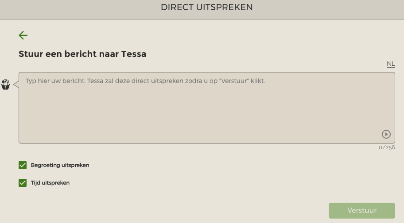Viewport: 404px width, 223px height.
Task: Click the 0/256 character counter
Action: click(387, 147)
